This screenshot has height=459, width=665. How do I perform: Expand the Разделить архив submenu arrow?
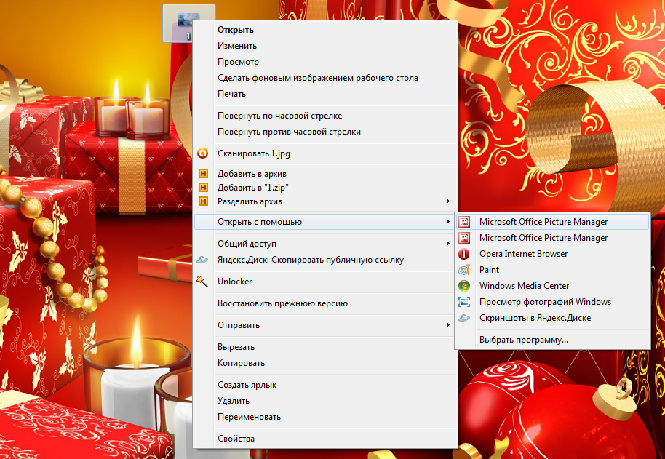(448, 201)
